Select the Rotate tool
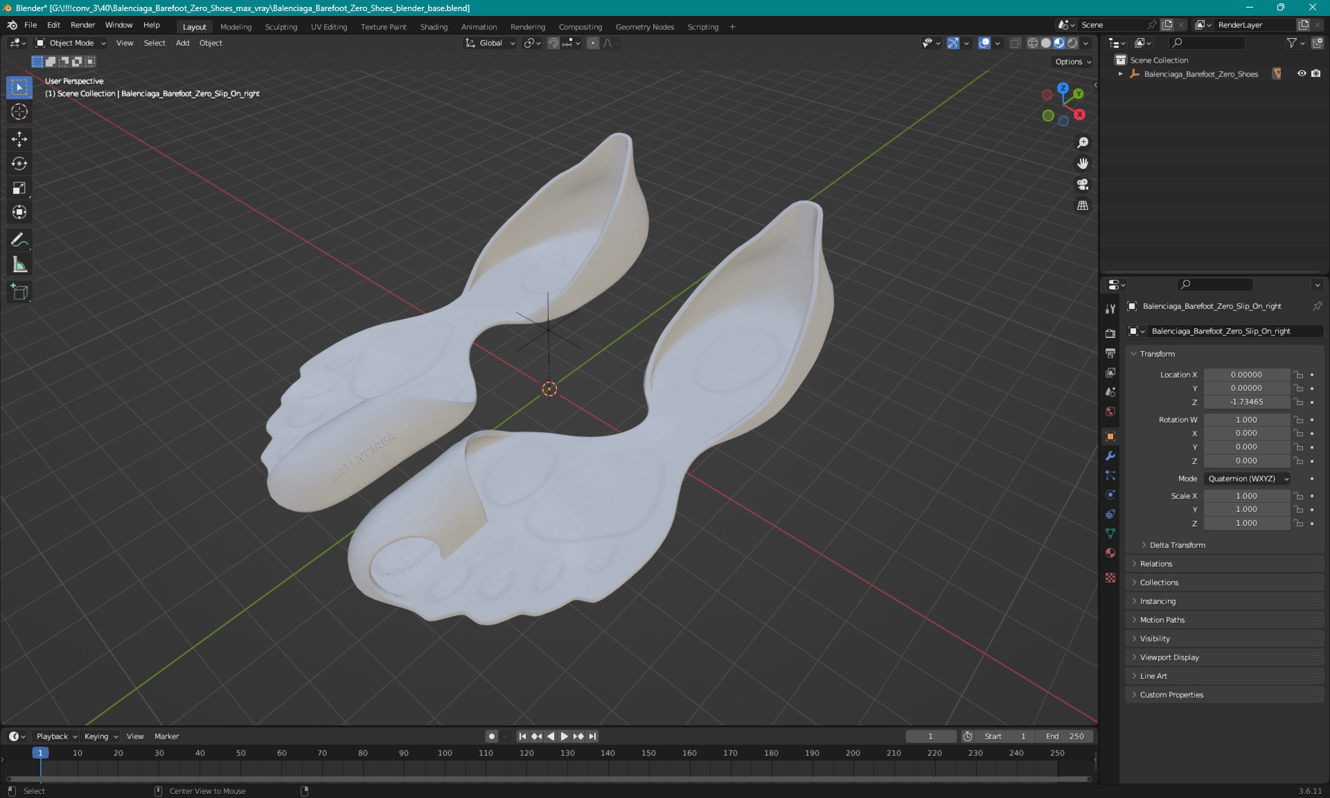Screen dimensions: 1330x798 [19, 163]
